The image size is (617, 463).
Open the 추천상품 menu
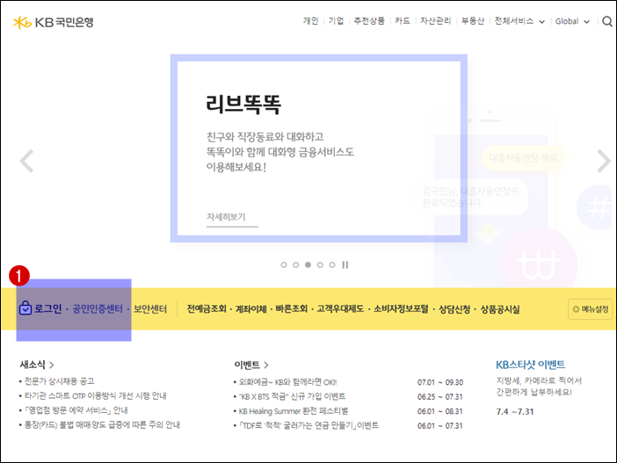369,21
